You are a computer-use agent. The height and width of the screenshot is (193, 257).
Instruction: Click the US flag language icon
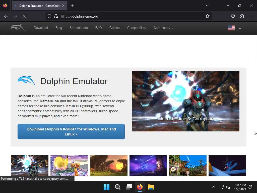click(x=231, y=28)
